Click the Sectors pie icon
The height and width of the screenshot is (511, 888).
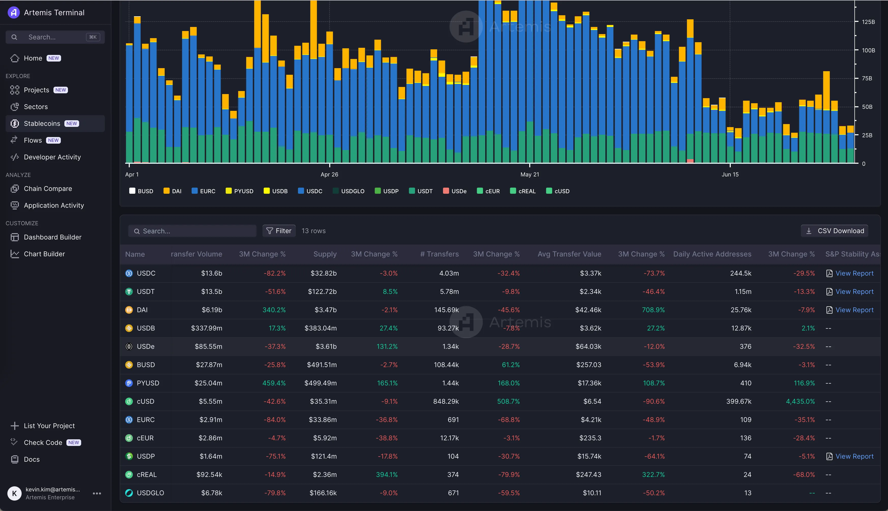tap(15, 107)
